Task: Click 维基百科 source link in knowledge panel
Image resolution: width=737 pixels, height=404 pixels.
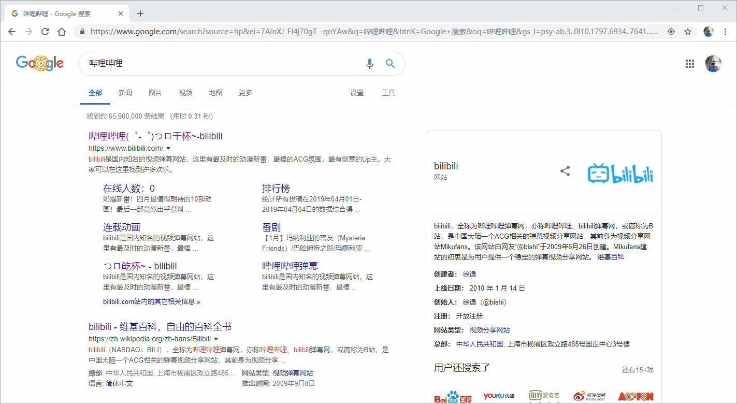Action: tap(611, 257)
